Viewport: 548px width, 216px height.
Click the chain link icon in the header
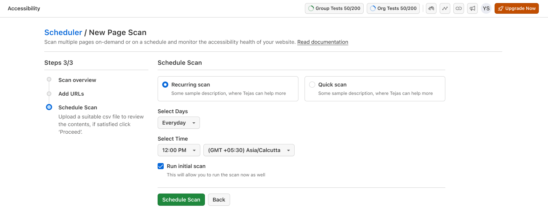click(459, 8)
